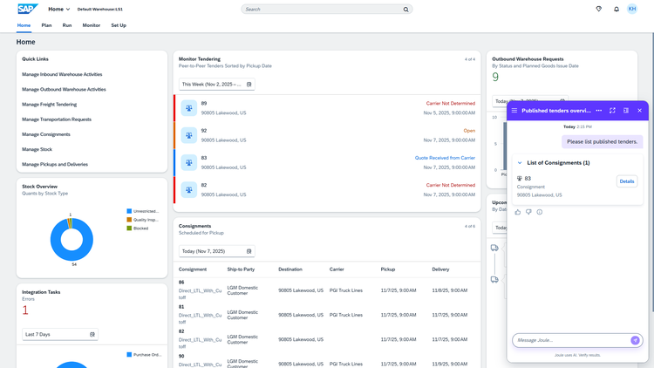The width and height of the screenshot is (654, 368).
Task: Click the Pickup column header
Action: (x=388, y=269)
